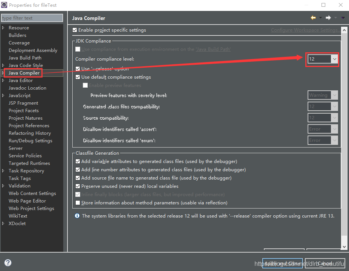Select Service Policies item
349x271 pixels.
(x=25, y=155)
